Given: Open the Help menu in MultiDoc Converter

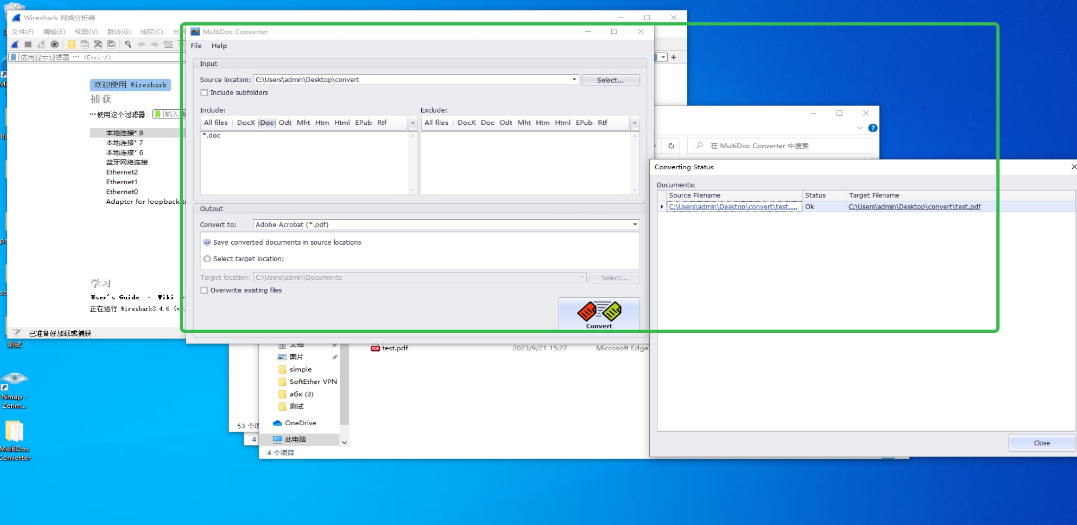Looking at the screenshot, I should pyautogui.click(x=219, y=46).
